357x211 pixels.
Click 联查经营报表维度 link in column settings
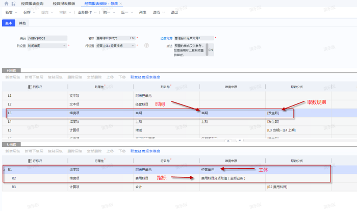click(145, 77)
